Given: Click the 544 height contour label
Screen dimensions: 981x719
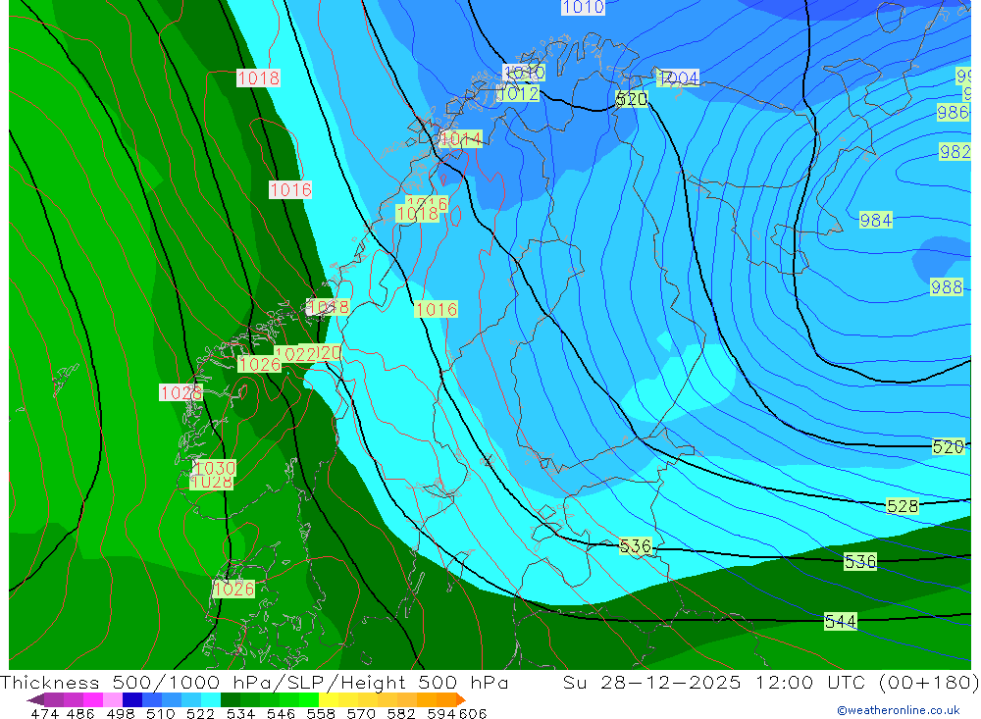Looking at the screenshot, I should pyautogui.click(x=841, y=621).
